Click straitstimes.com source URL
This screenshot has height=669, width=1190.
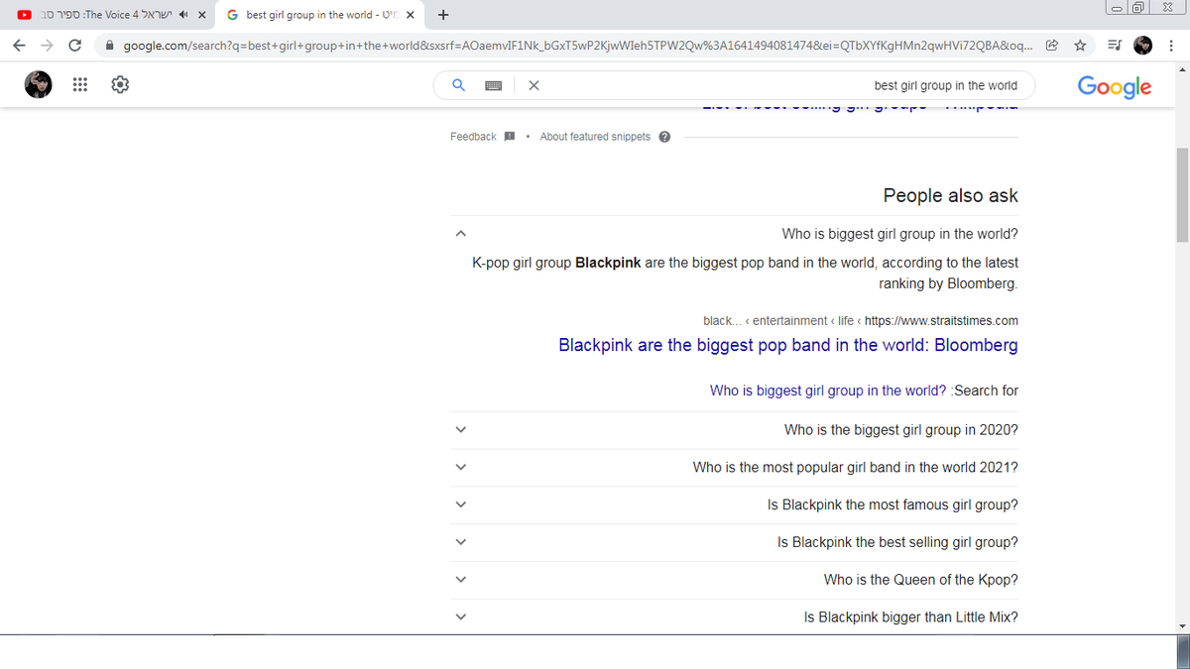pyautogui.click(x=941, y=320)
